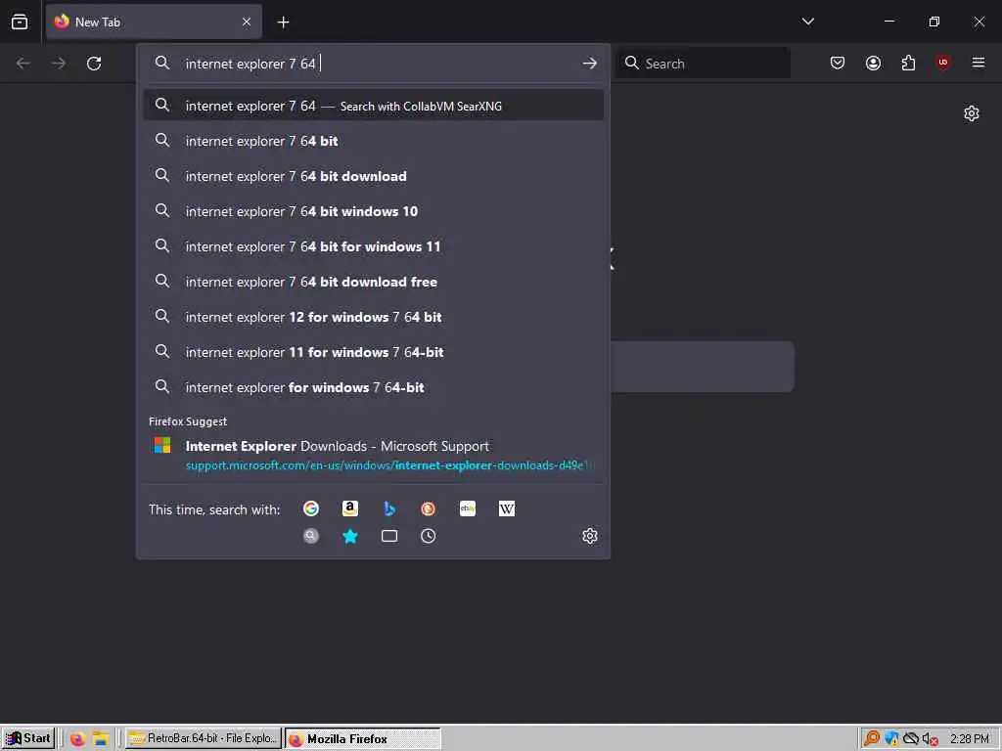
Task: Click the go arrow in the address bar
Action: [x=589, y=64]
